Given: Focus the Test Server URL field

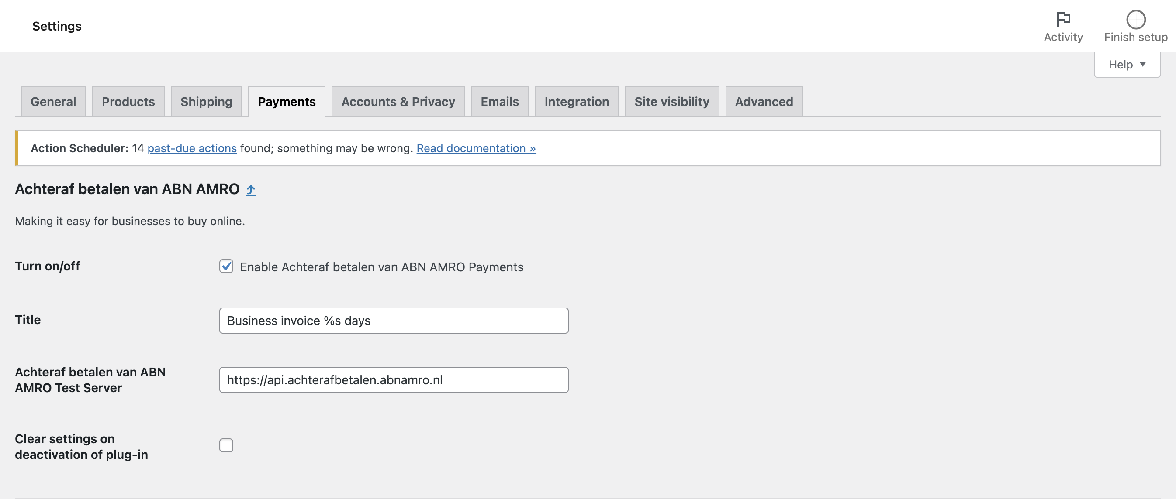Looking at the screenshot, I should point(394,379).
